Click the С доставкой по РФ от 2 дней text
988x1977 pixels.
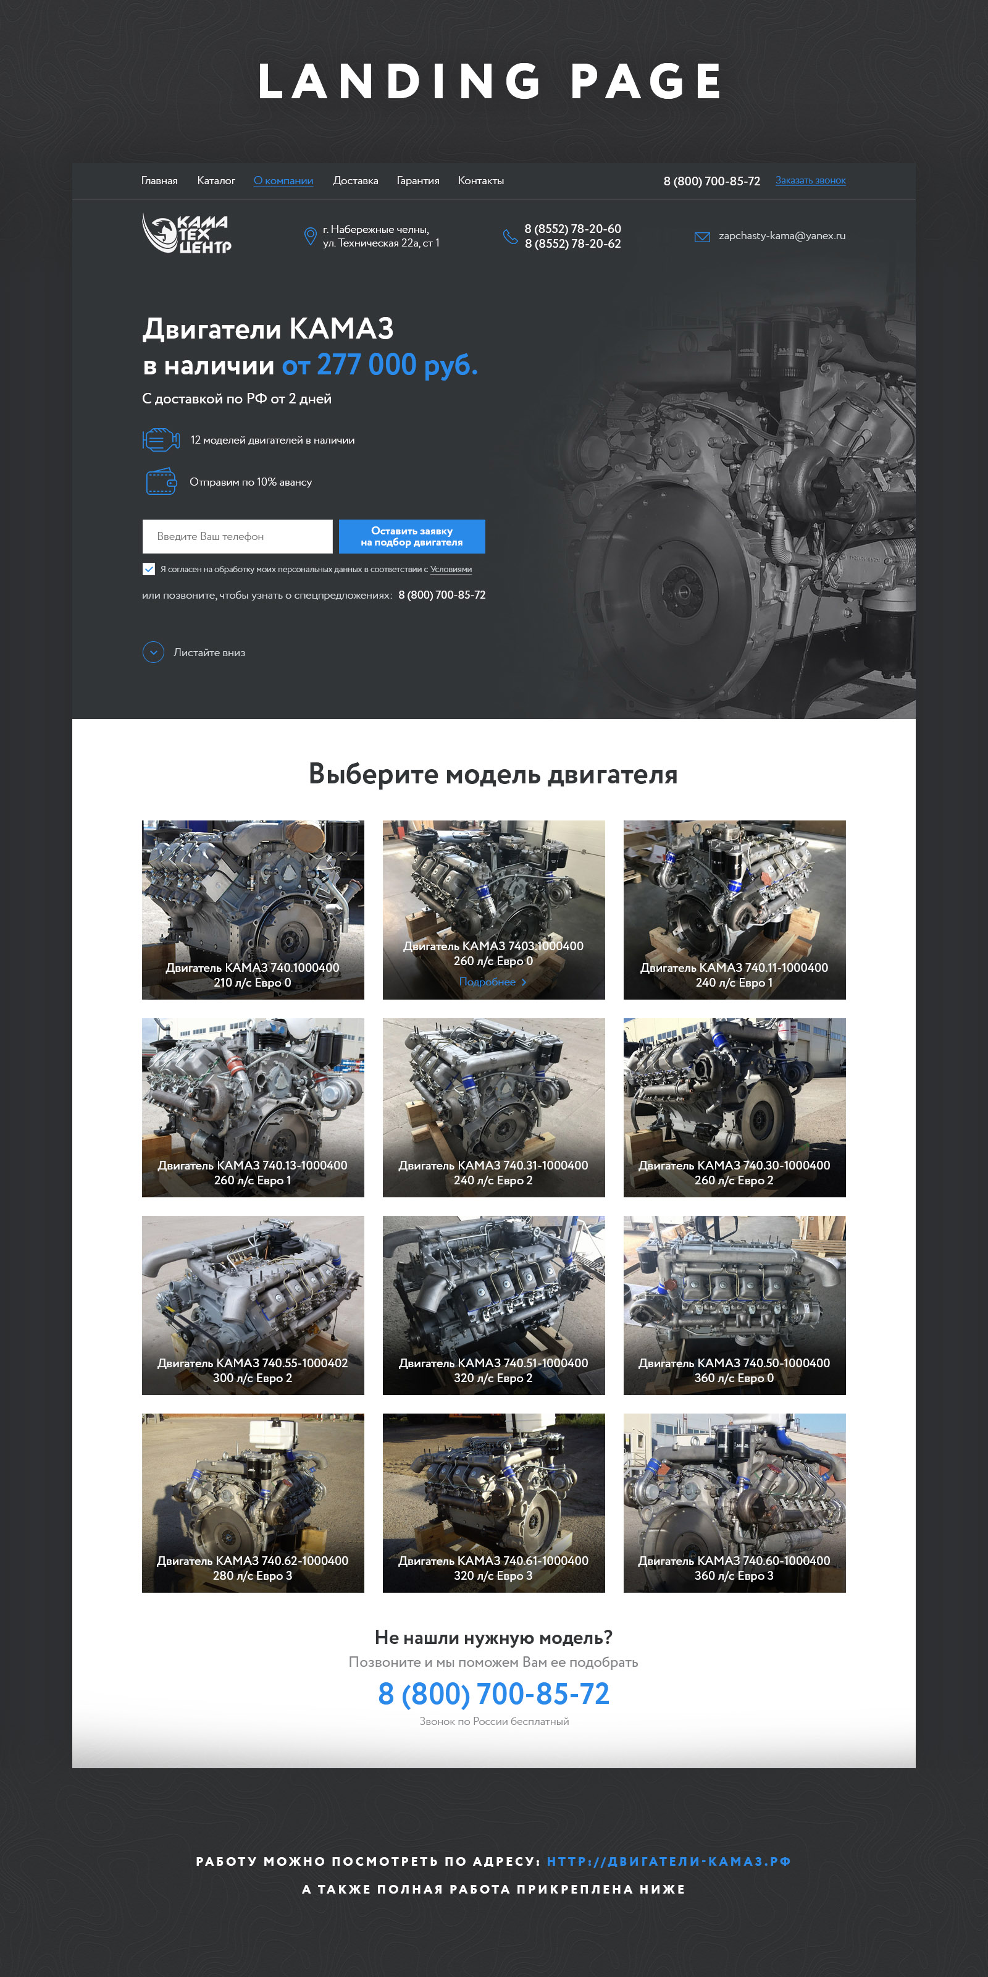[x=237, y=399]
